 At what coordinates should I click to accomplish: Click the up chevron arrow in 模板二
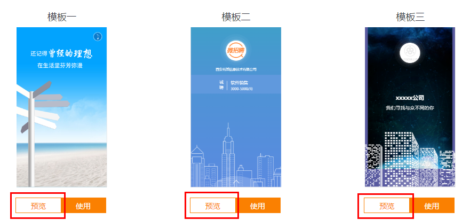pyautogui.click(x=236, y=182)
